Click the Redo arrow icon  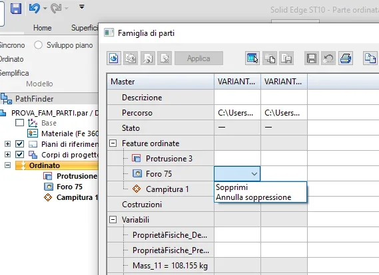[x=56, y=8]
